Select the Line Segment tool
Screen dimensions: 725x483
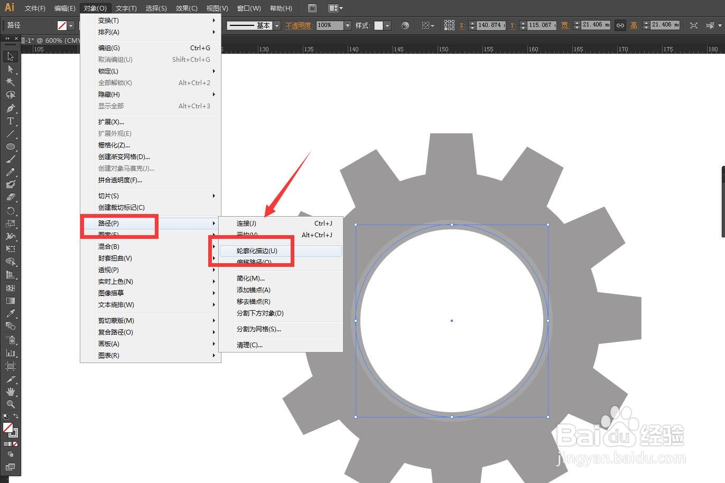(10, 134)
